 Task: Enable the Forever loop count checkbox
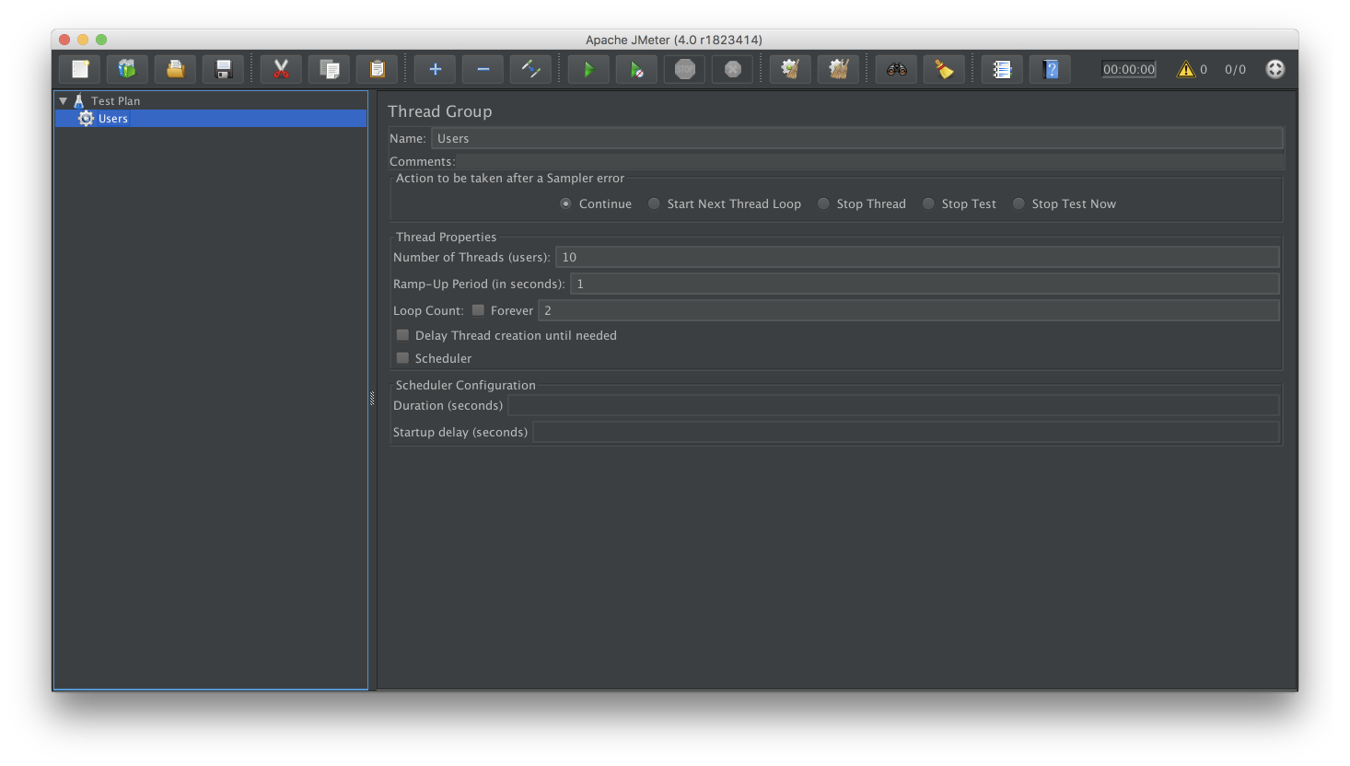(x=478, y=310)
